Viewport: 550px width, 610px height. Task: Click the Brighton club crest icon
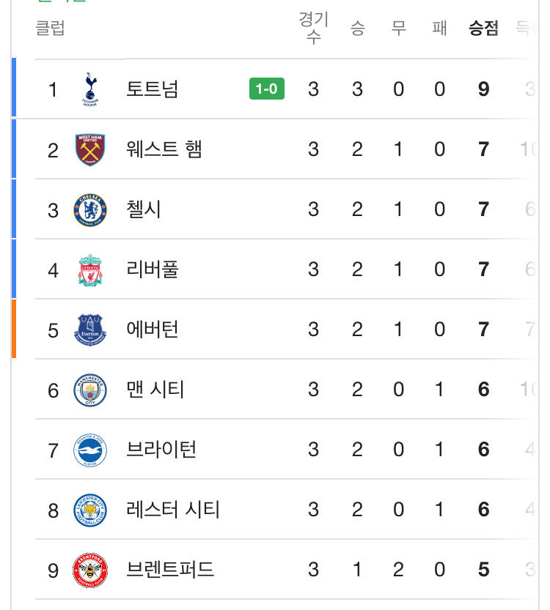90,450
